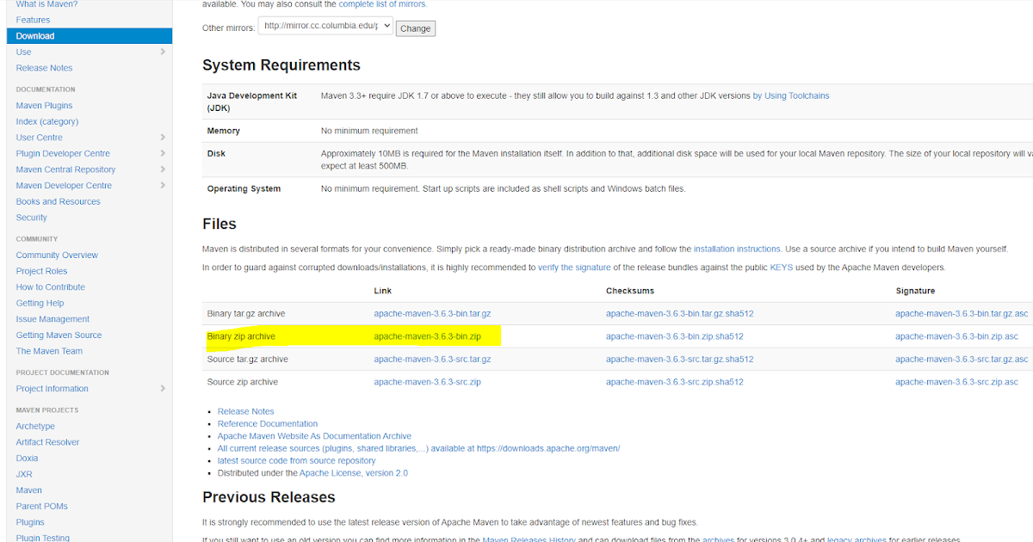
Task: Open the apache-maven-3.6.3-src.zip.asc signature
Action: click(x=956, y=381)
